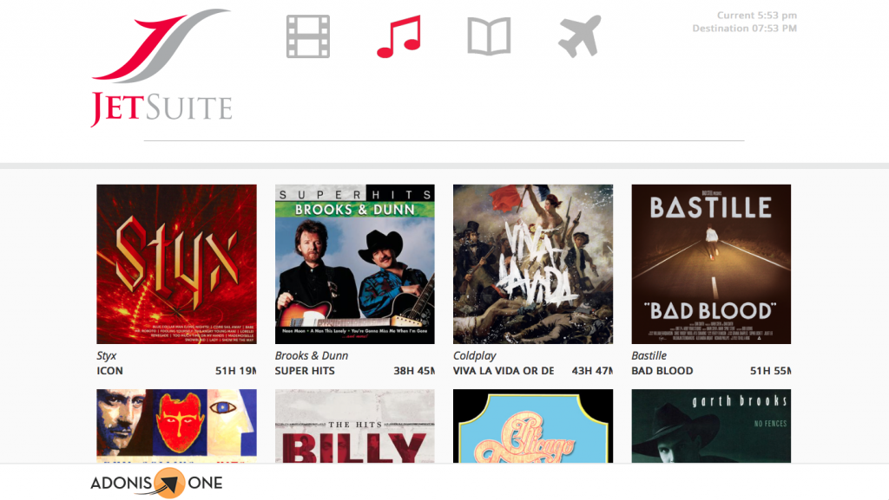Open the Phil Collins faces album cover

[x=176, y=425]
